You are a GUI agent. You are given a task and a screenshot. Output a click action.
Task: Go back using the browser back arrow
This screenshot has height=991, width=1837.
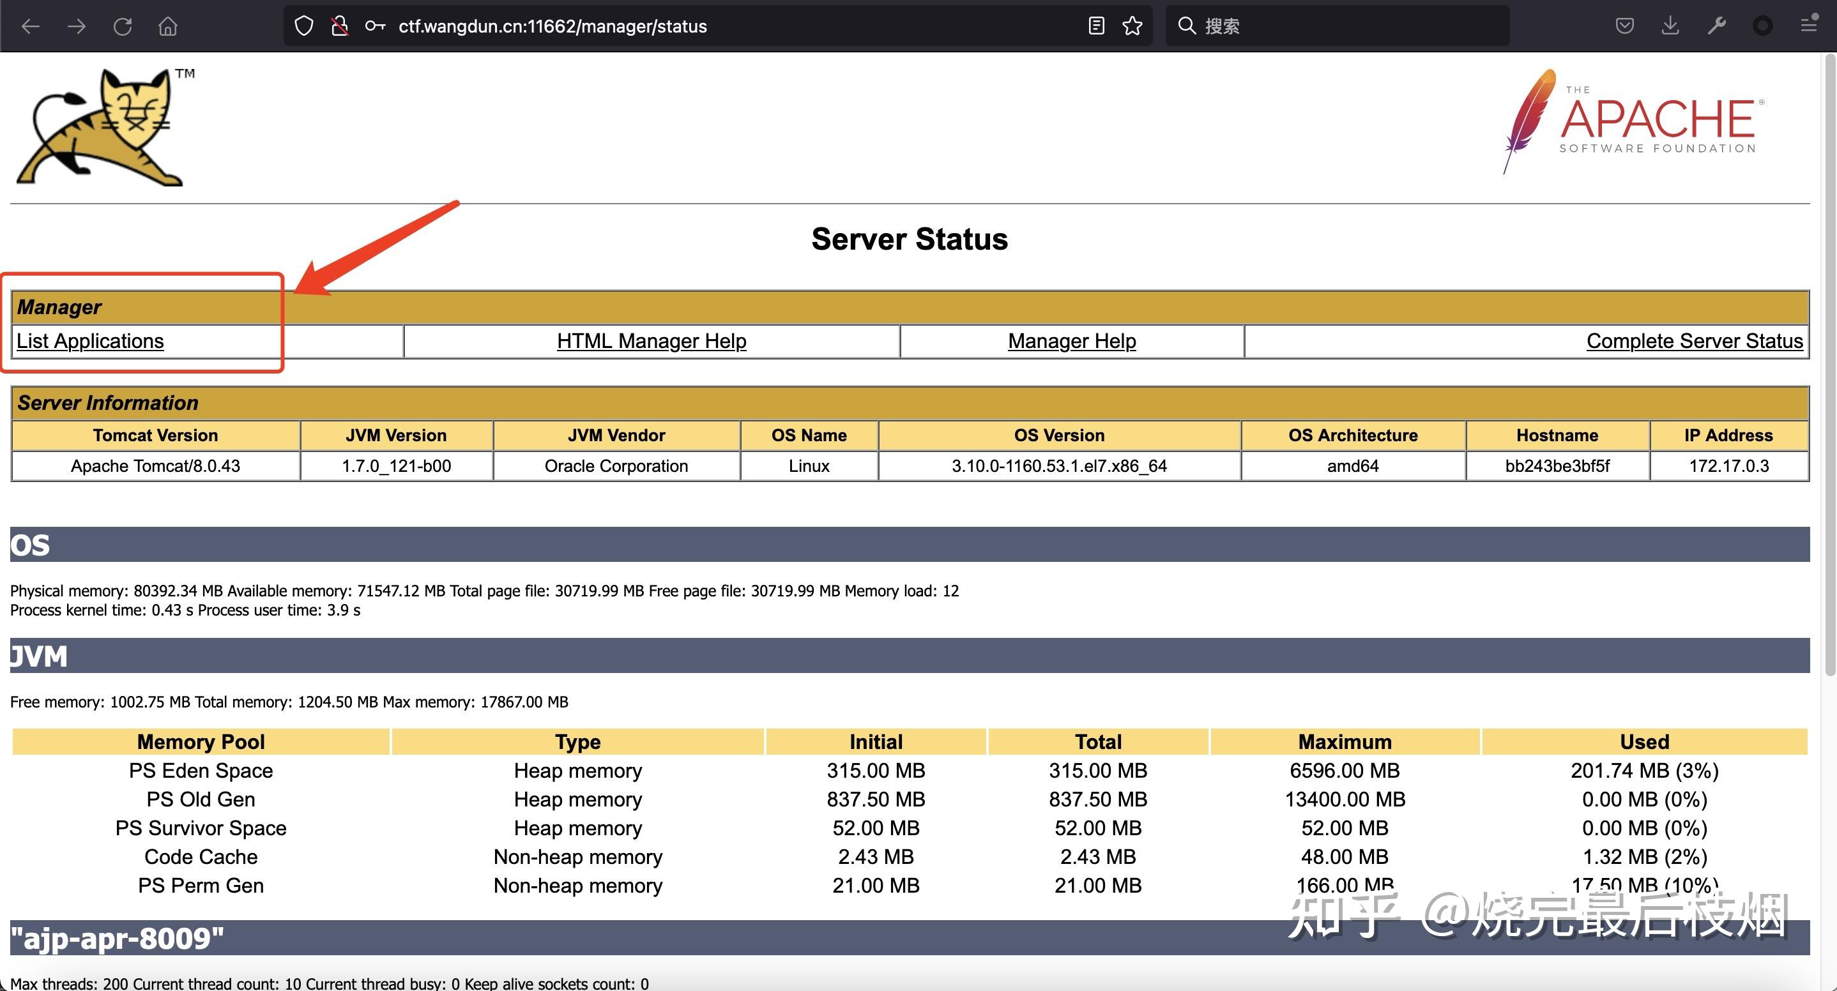pyautogui.click(x=31, y=26)
